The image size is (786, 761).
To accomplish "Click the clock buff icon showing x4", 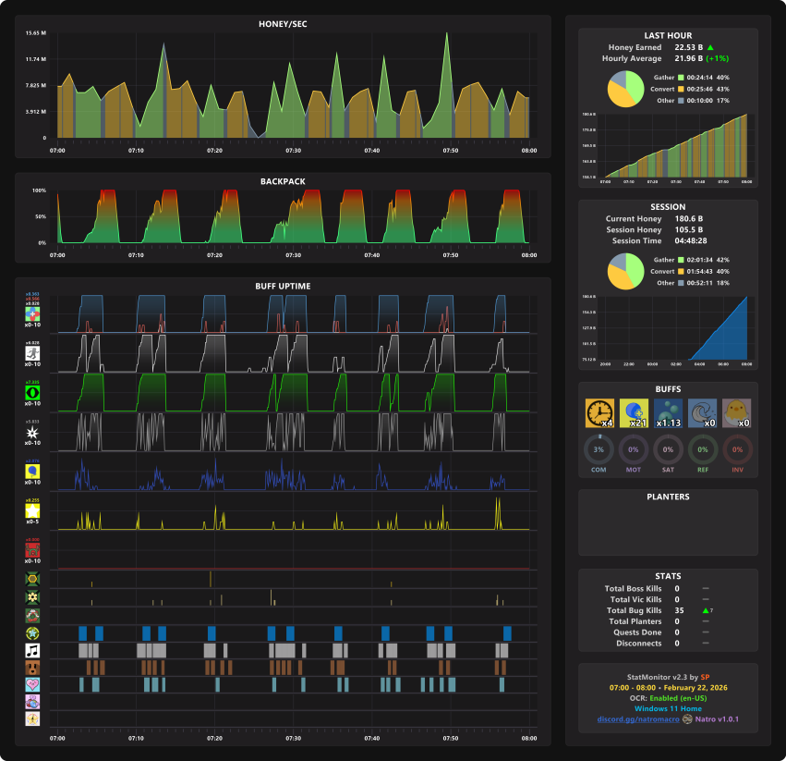I will point(599,413).
